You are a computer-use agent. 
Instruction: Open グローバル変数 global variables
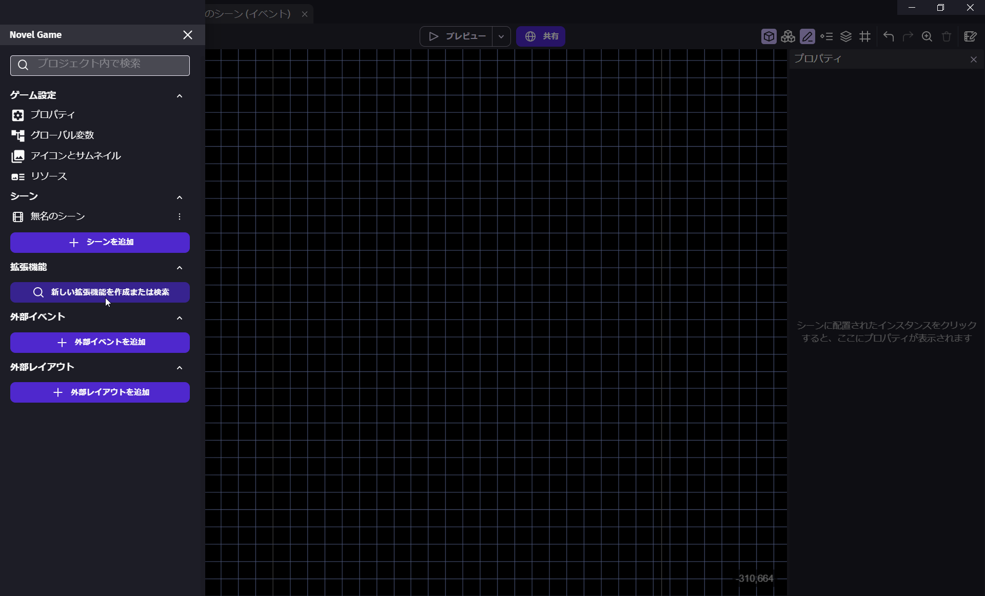pos(62,135)
